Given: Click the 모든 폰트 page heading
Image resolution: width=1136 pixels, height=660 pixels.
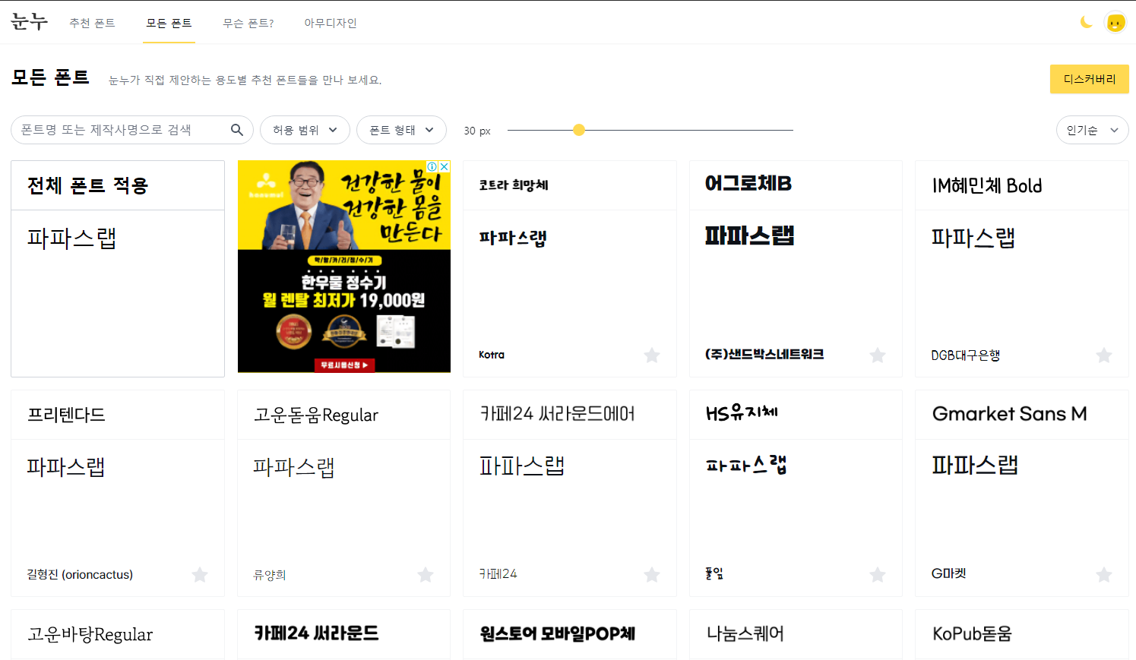Looking at the screenshot, I should [50, 77].
